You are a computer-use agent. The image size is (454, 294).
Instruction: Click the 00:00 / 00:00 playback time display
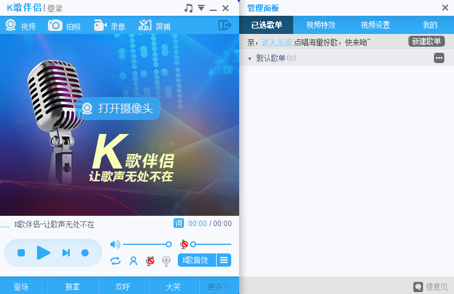click(210, 224)
